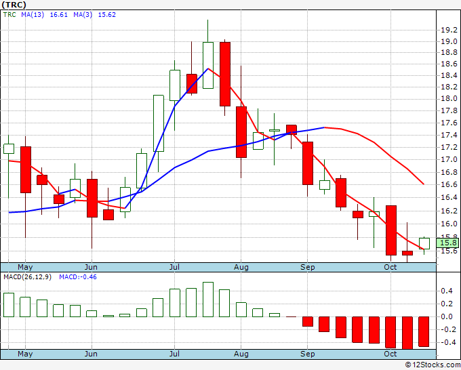Image resolution: width=461 pixels, height=370 pixels.
Task: Click the Oct label below the MACD panel
Action: (x=390, y=354)
